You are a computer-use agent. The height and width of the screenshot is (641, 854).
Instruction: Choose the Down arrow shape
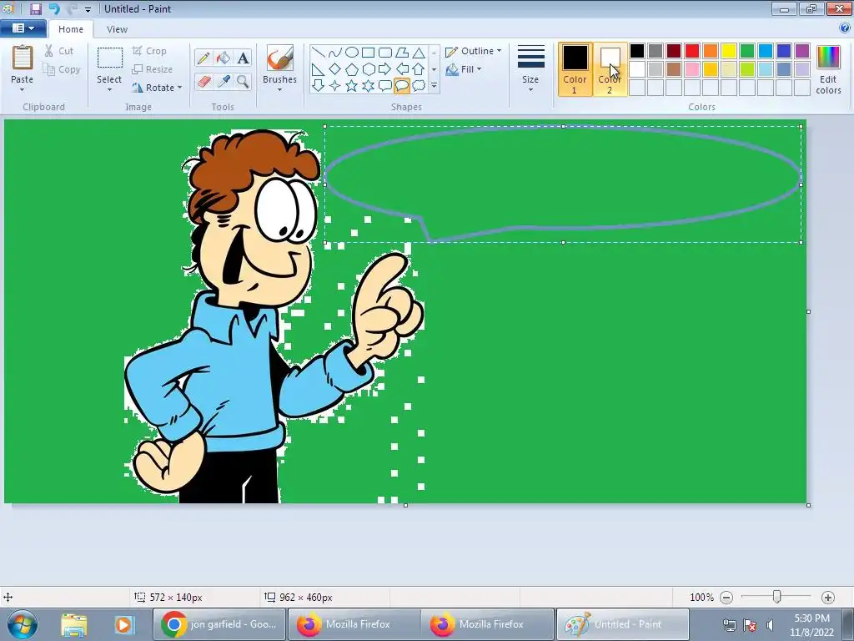(319, 86)
